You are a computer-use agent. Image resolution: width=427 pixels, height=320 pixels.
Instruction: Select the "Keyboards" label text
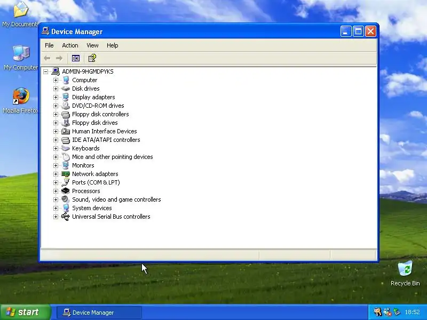click(x=85, y=148)
